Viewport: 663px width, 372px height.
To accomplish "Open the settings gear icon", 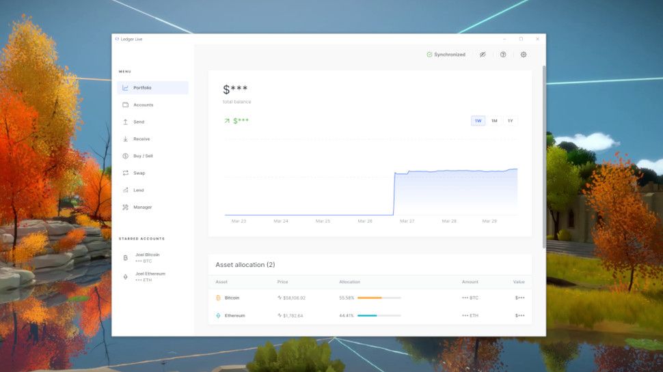I will click(x=524, y=55).
